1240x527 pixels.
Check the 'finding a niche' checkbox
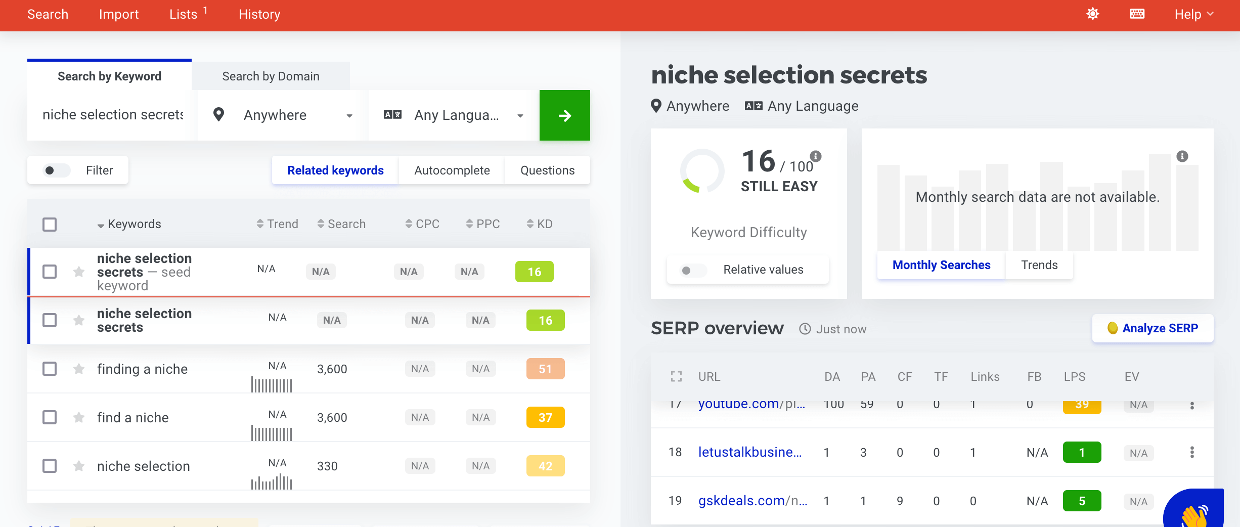click(x=50, y=369)
